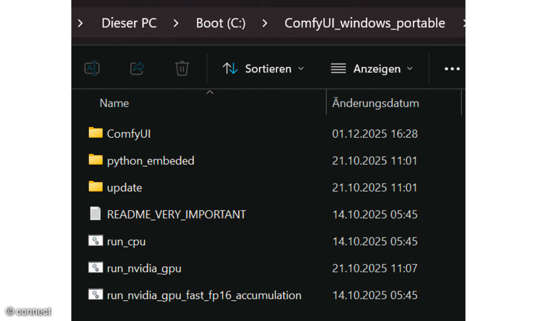535x321 pixels.
Task: Click the update folder icon
Action: click(x=95, y=187)
